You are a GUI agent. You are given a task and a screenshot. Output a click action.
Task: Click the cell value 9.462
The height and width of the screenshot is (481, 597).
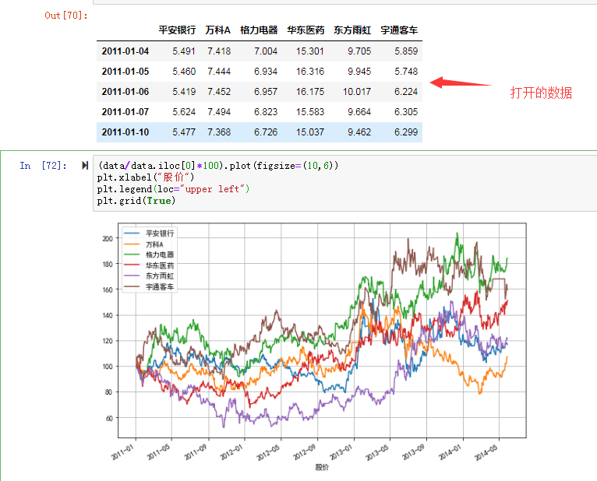point(359,132)
